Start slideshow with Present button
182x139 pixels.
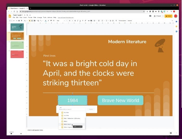[x=158, y=16]
